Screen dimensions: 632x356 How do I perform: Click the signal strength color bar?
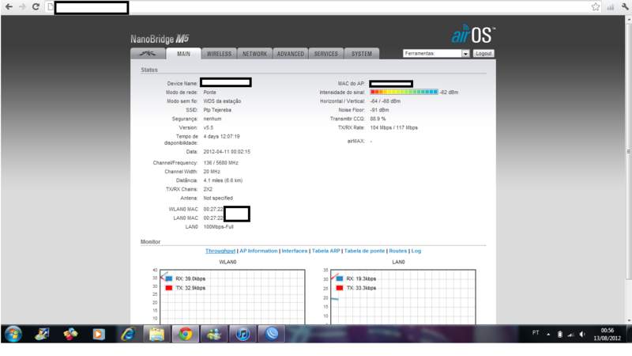[404, 92]
